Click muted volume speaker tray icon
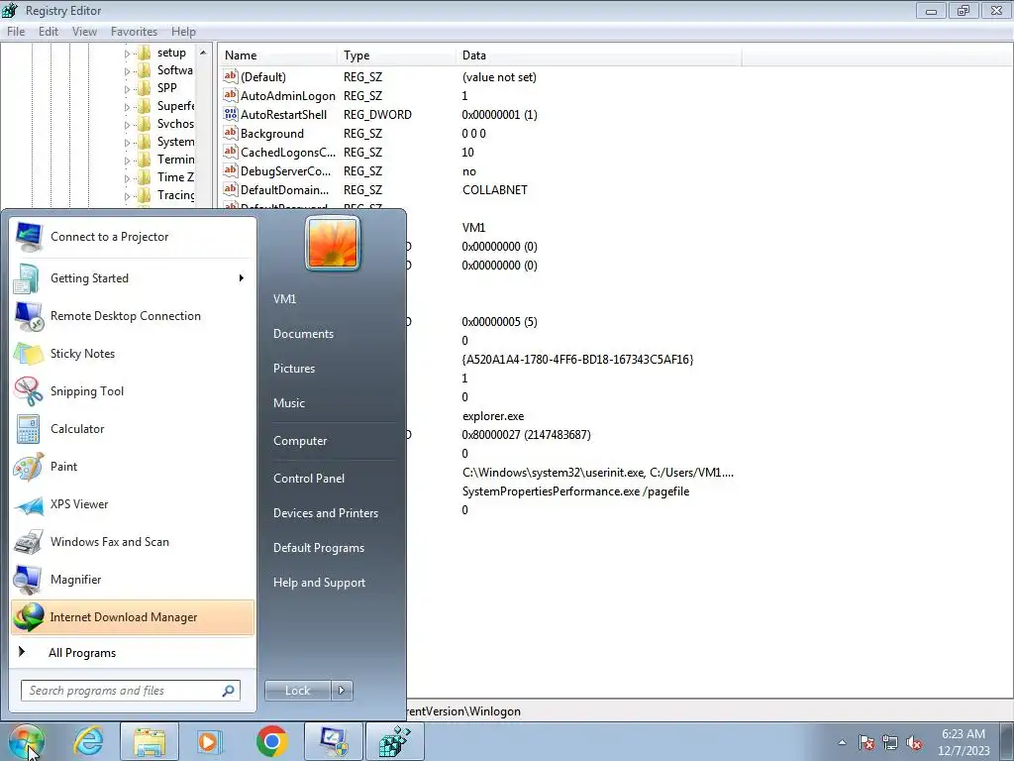This screenshot has height=761, width=1014. coord(914,742)
